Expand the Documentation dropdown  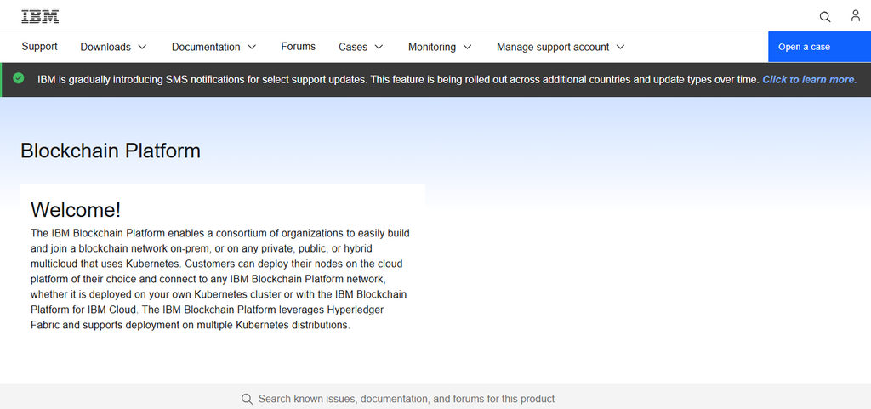(x=213, y=47)
